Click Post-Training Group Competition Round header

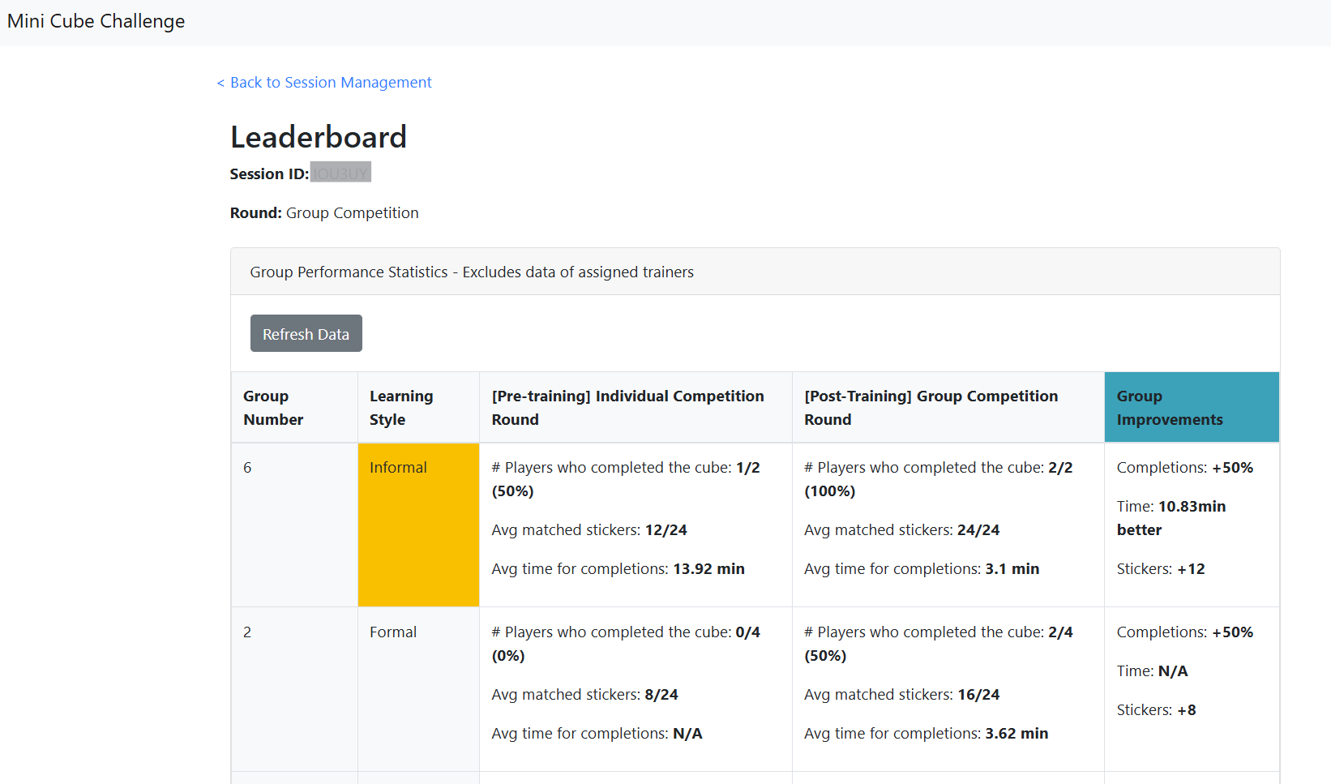pyautogui.click(x=948, y=407)
